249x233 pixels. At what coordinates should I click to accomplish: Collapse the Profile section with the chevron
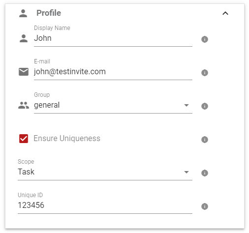(x=225, y=13)
